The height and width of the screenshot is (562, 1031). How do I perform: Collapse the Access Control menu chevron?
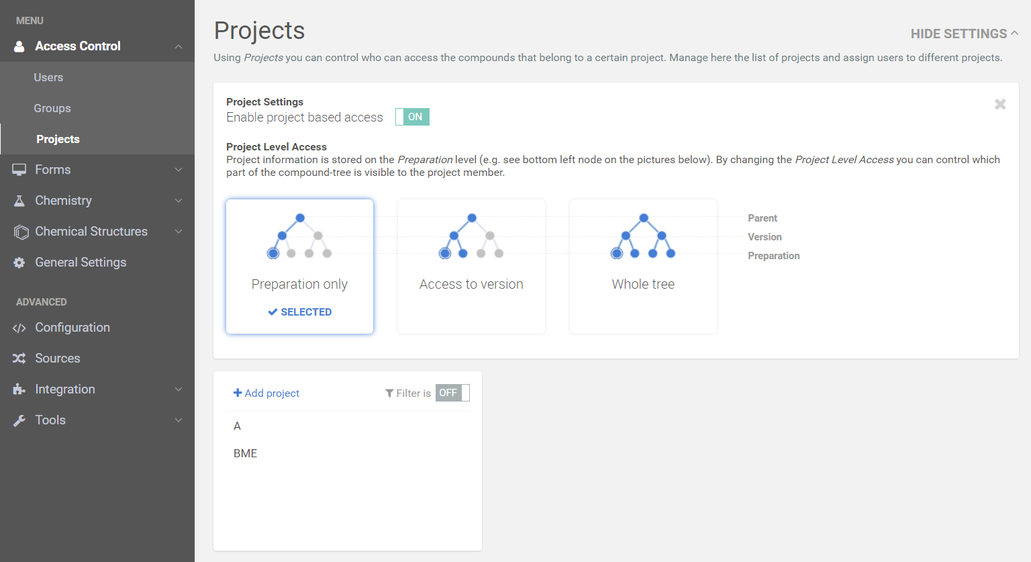[x=179, y=46]
